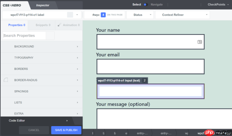
Task: Click the Your email label
Action: [108, 55]
